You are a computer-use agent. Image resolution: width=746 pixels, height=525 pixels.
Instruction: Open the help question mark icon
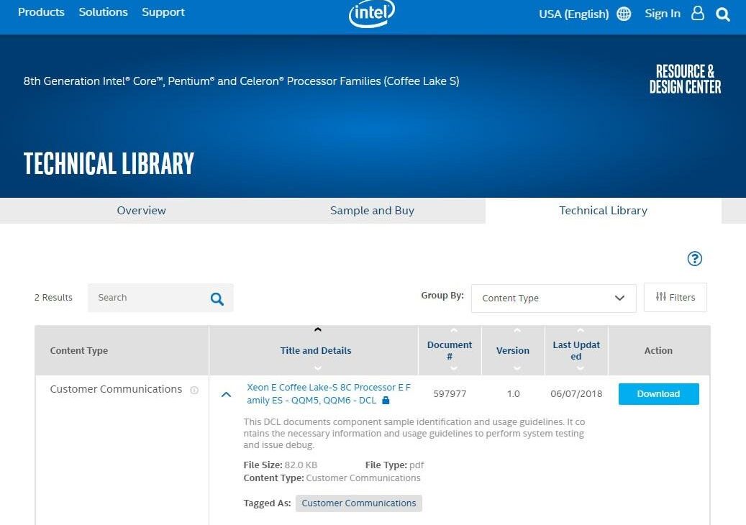[x=694, y=258]
